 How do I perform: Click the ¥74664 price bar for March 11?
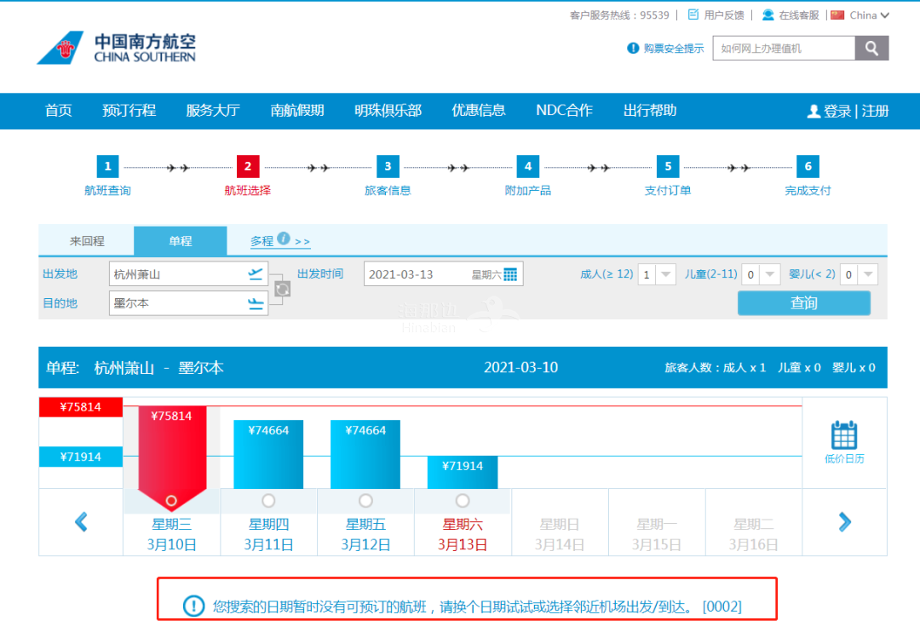[x=268, y=456]
